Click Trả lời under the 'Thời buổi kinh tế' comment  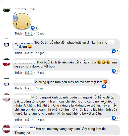29,73
